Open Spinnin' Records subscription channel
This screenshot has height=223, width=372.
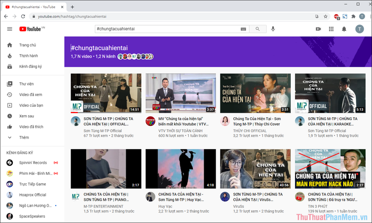coord(32,162)
